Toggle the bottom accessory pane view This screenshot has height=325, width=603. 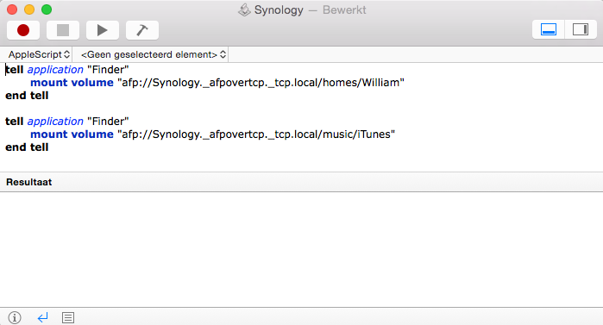tap(549, 29)
